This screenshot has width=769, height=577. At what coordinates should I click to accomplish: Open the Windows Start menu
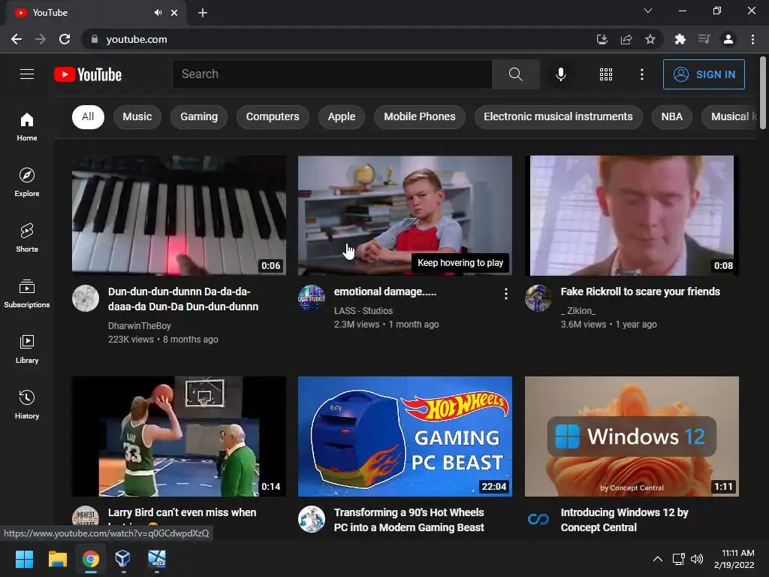24,559
